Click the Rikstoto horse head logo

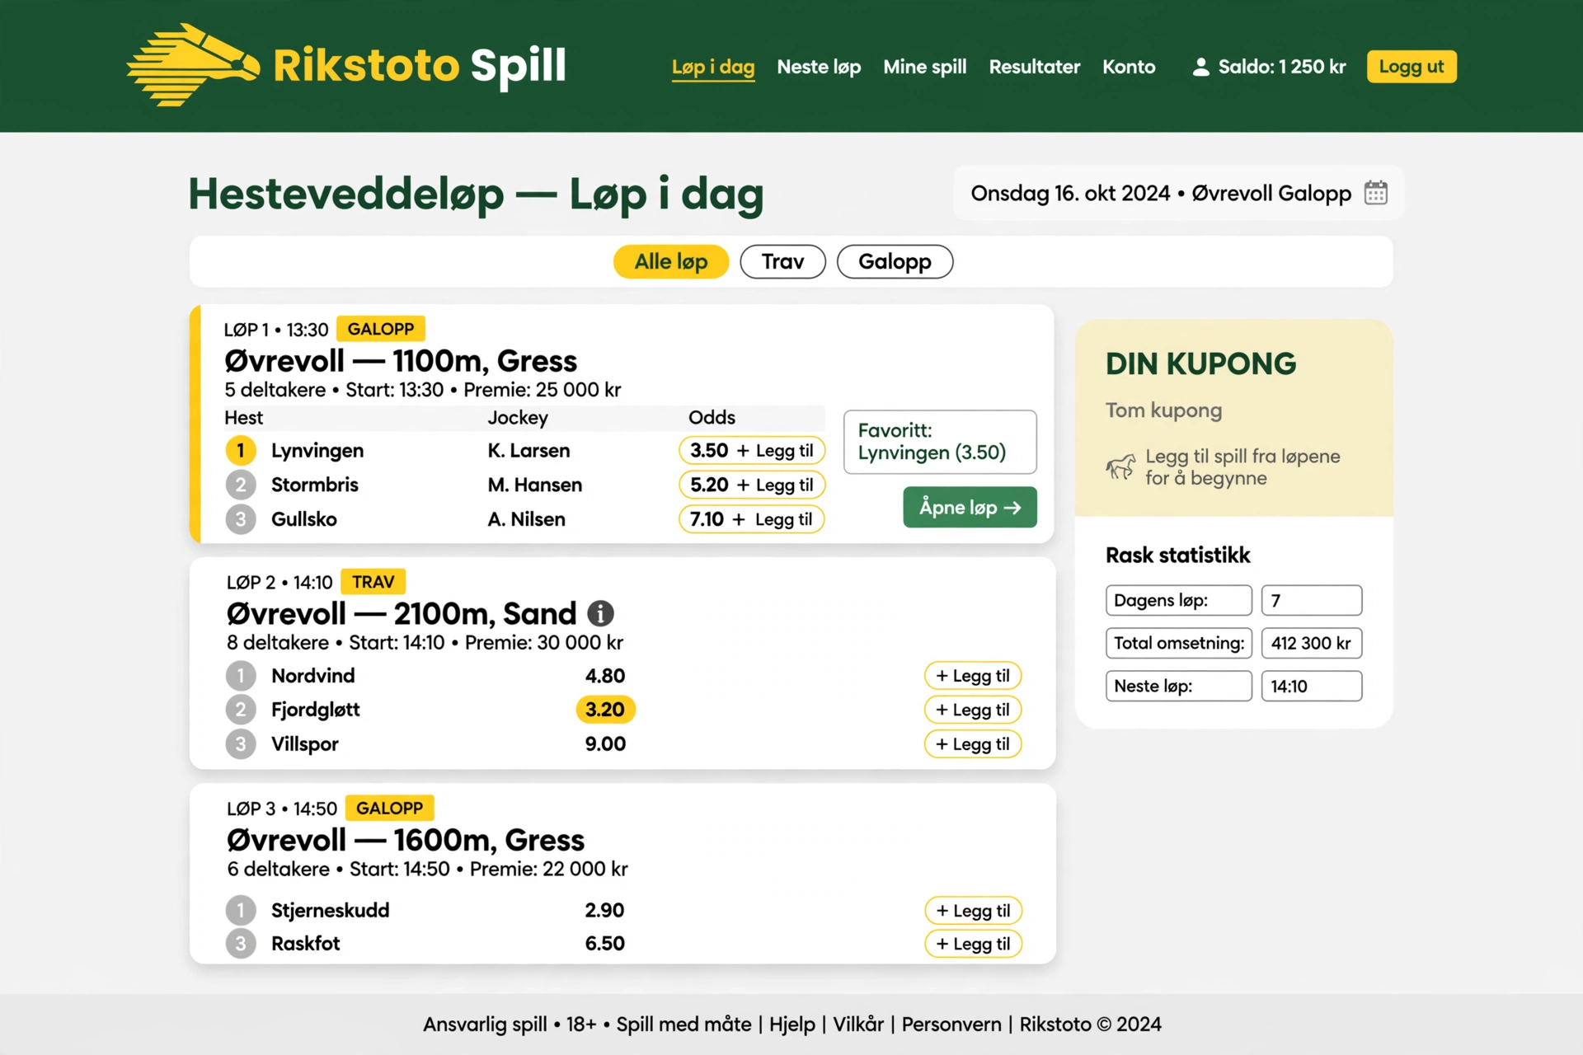tap(193, 65)
